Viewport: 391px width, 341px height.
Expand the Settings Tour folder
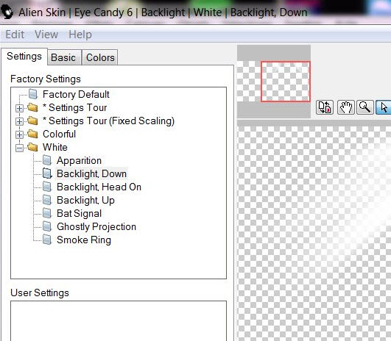19,108
